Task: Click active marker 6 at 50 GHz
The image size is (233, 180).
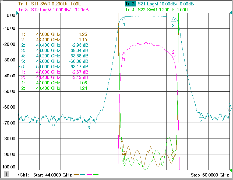Action: click(230, 110)
